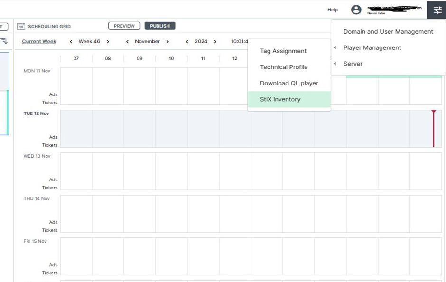
Task: Click the Scheduling Grid calendar icon
Action: tap(21, 26)
